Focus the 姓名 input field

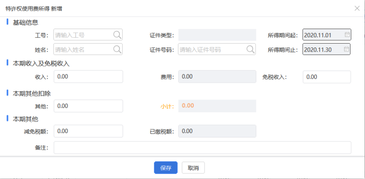click(x=88, y=49)
